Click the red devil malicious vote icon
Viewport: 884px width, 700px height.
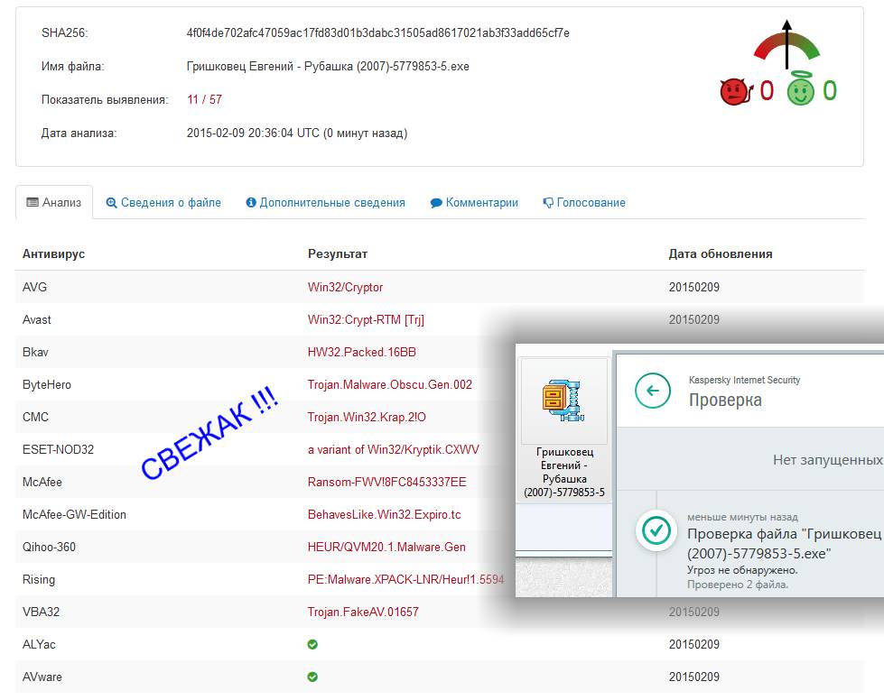click(736, 91)
